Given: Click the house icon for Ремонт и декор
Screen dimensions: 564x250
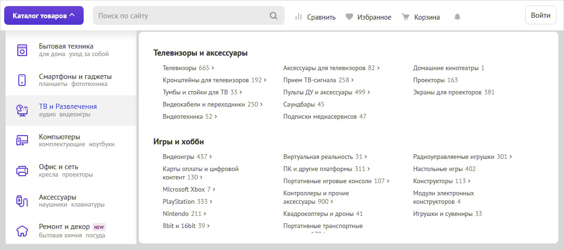Looking at the screenshot, I should 22,231.
